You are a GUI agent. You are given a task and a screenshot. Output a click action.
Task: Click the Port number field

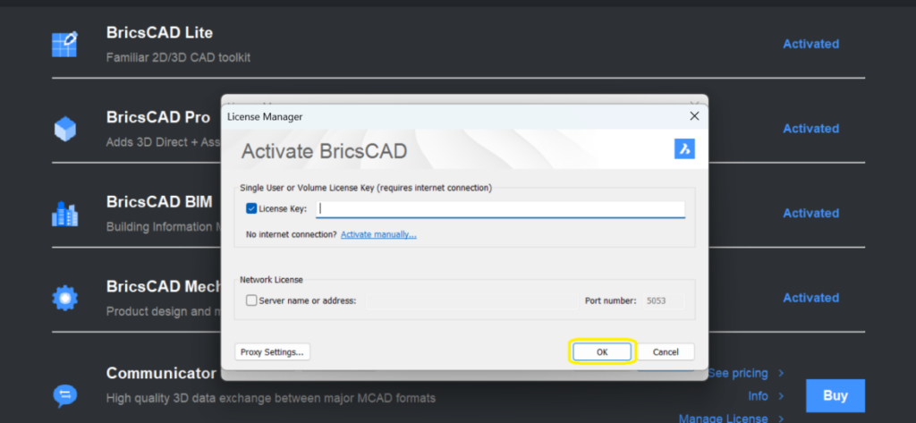pos(664,301)
